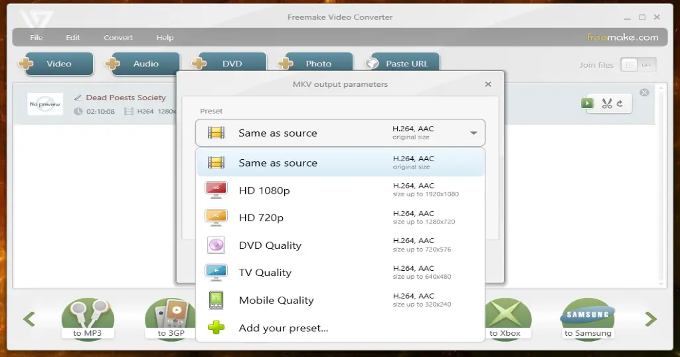Click the green plus preset icon
The width and height of the screenshot is (680, 357).
(x=216, y=328)
